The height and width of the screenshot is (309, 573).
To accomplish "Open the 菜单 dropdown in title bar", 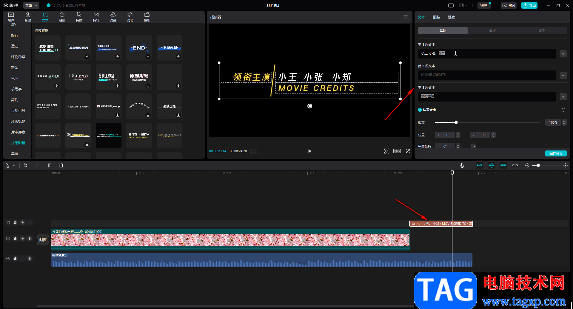I will click(x=31, y=5).
